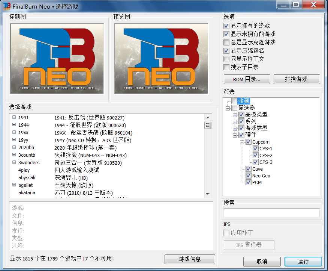Screen dimensions: 328x271
Task: Expand the agallet game clones
Action: click(14, 185)
